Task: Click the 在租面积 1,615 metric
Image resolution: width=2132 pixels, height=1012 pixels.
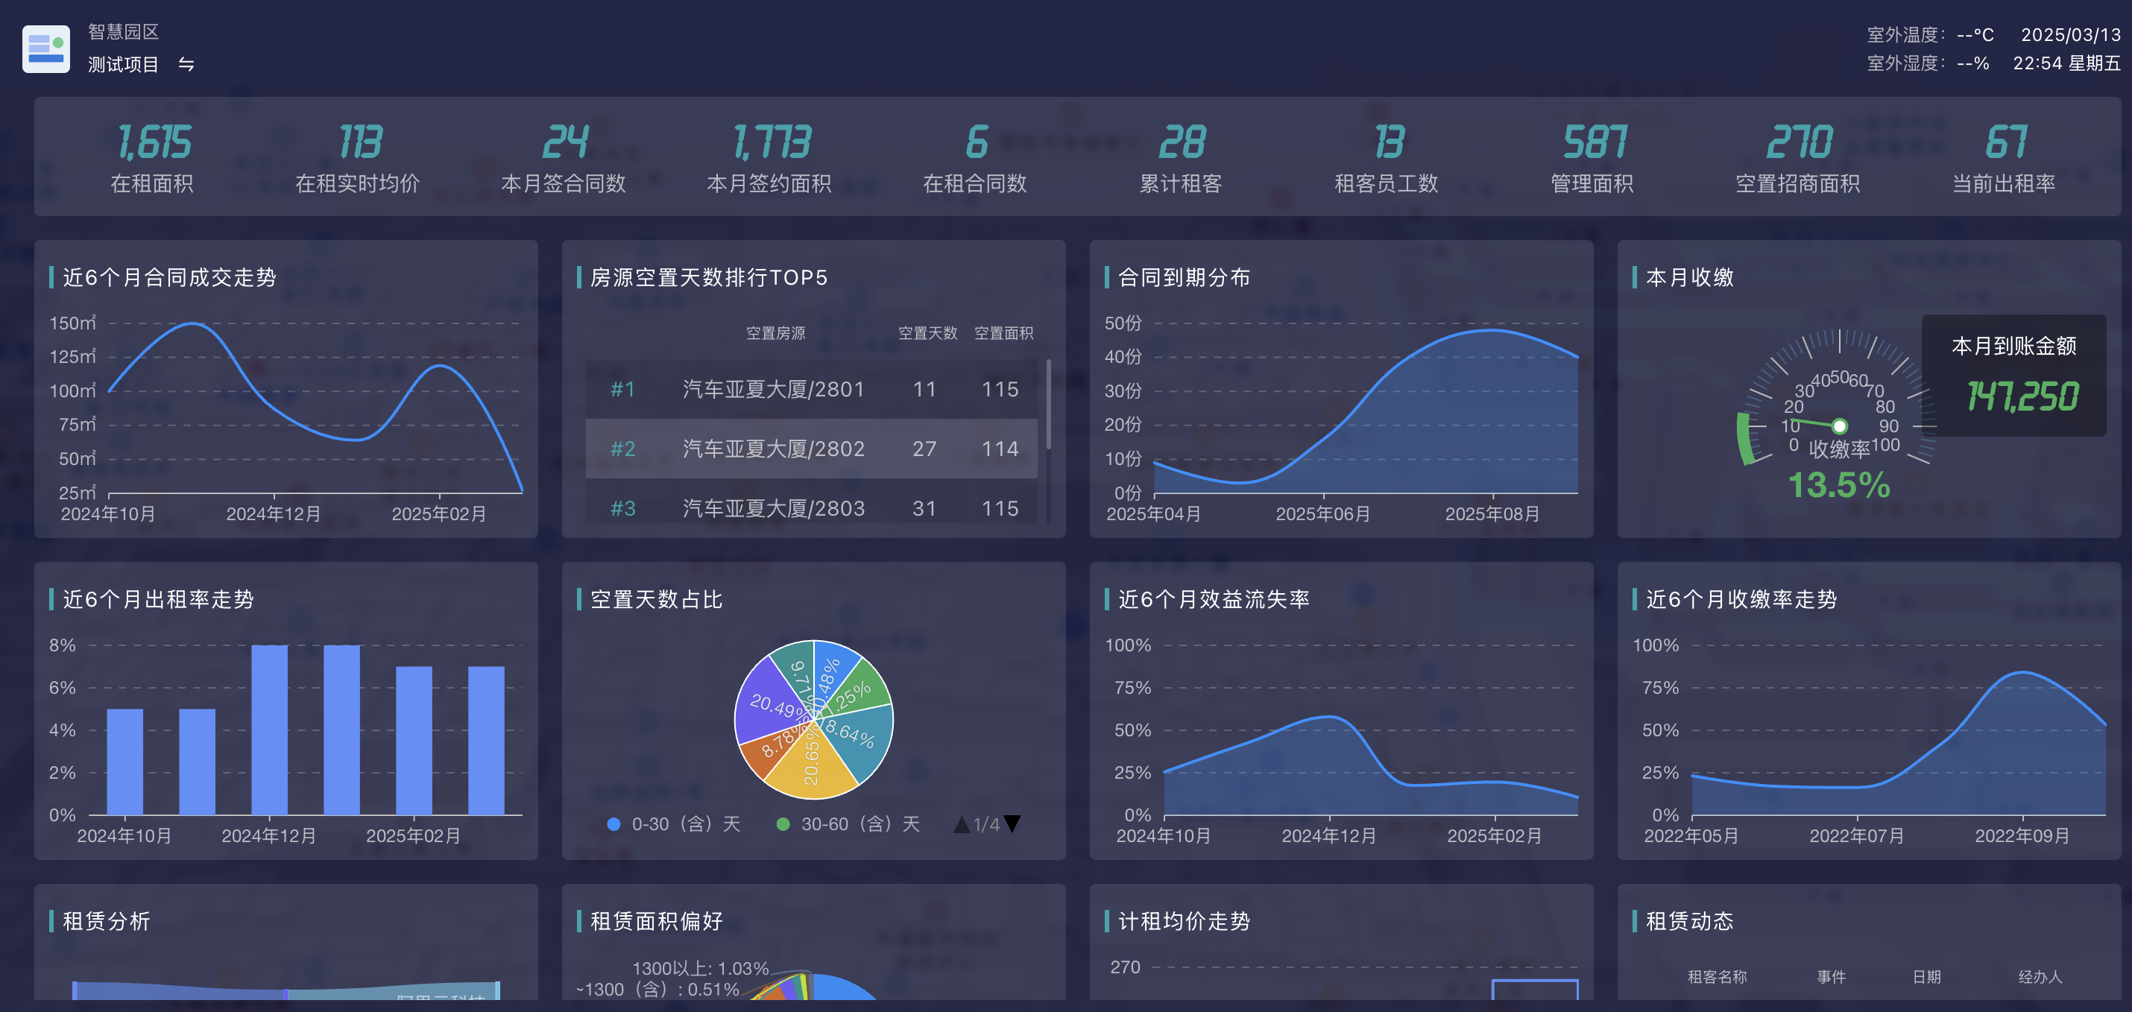Action: (152, 158)
